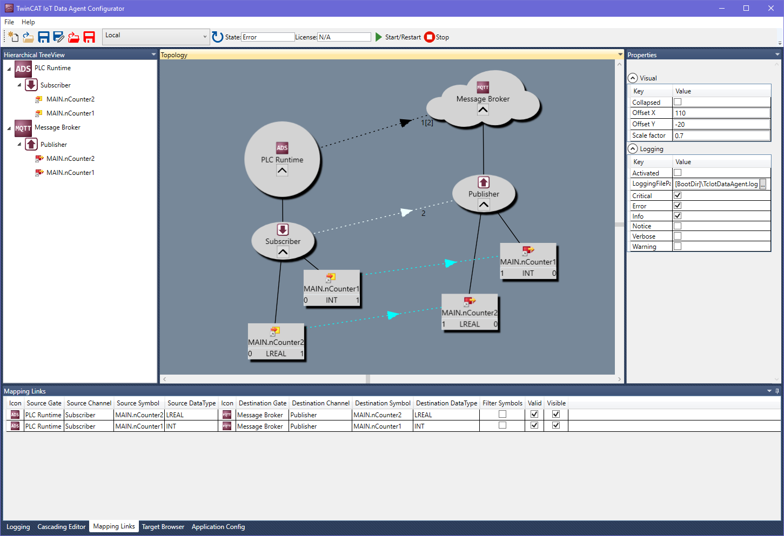Collapse the Logging properties section

[633, 148]
